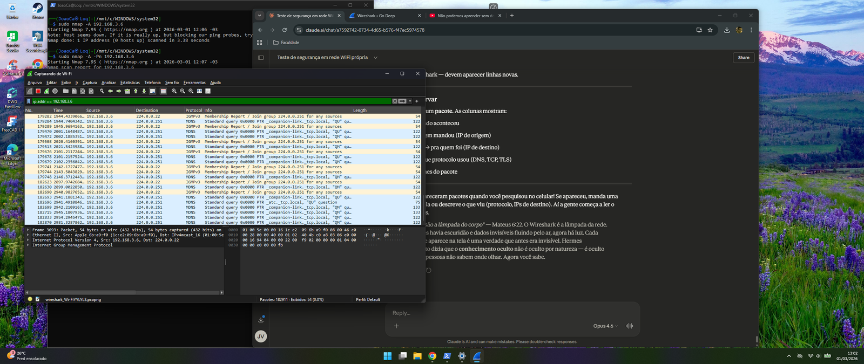Toggle packet colorization rules
Viewport: 864px width, 364px height.
[x=163, y=91]
